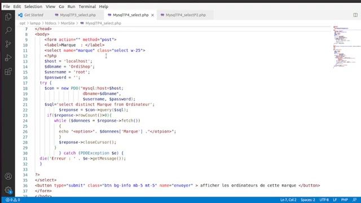Open the File menu
The image size is (361, 203).
(6, 6)
